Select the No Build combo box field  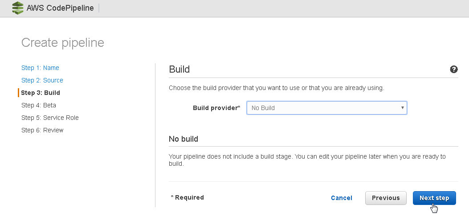click(x=326, y=108)
